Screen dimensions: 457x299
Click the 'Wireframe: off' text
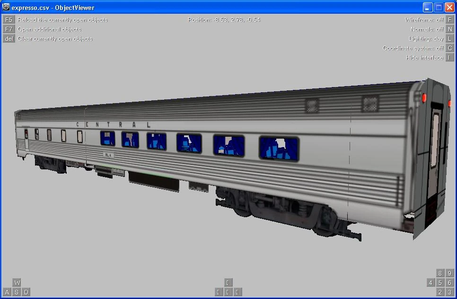424,20
